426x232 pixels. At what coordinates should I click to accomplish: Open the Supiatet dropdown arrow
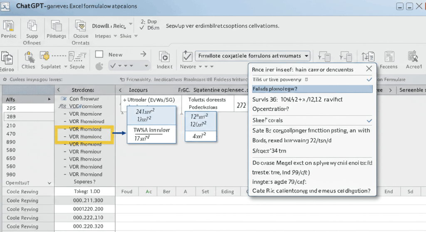tap(65, 67)
